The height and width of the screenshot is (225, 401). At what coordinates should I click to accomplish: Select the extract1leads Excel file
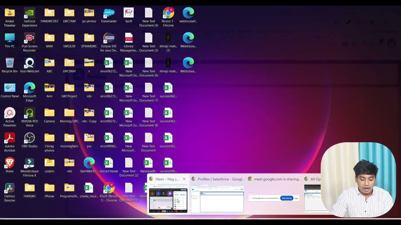(109, 166)
